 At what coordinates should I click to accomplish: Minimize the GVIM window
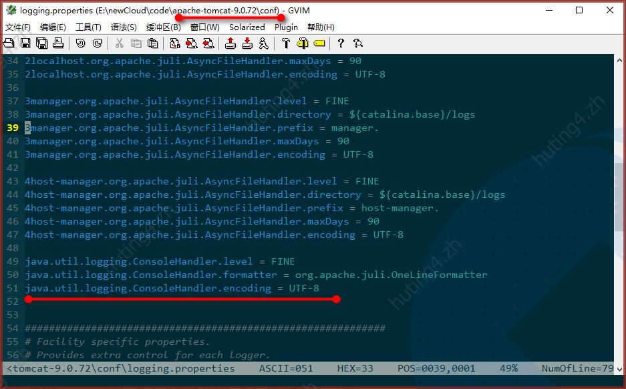point(549,11)
